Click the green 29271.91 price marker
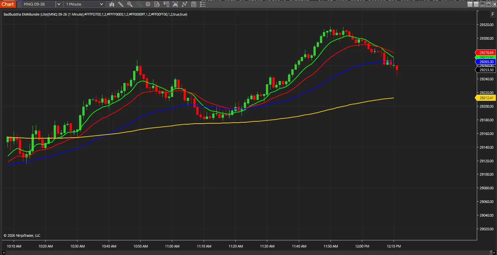497x255 pixels. [485, 57]
